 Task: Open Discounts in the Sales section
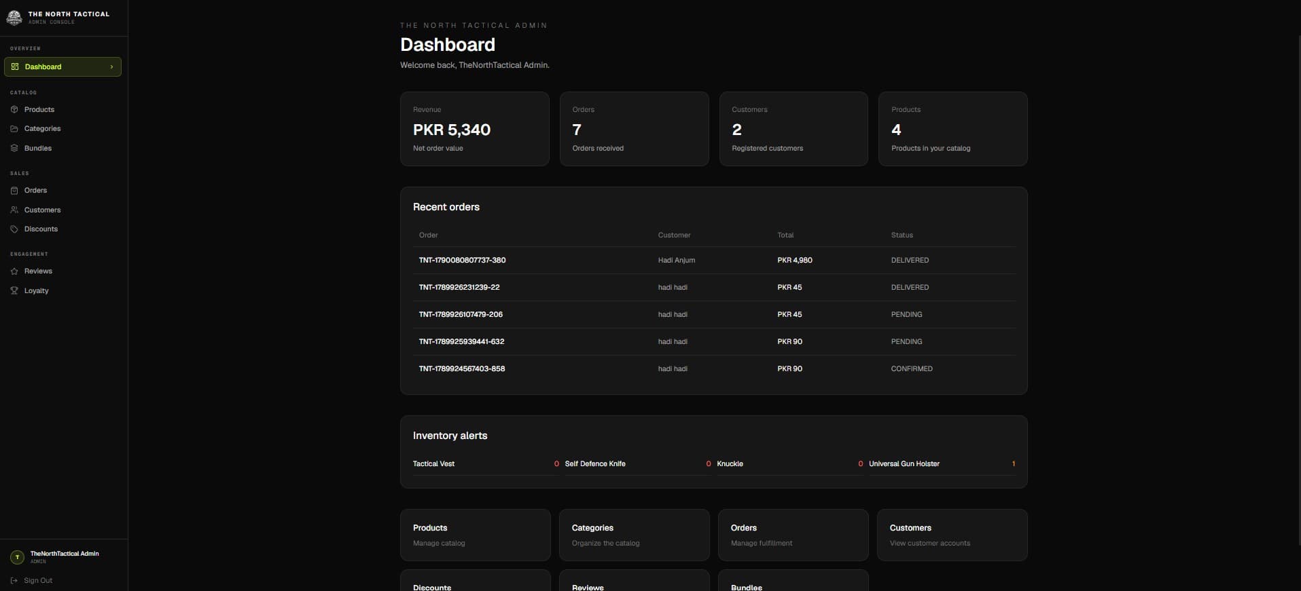click(41, 229)
